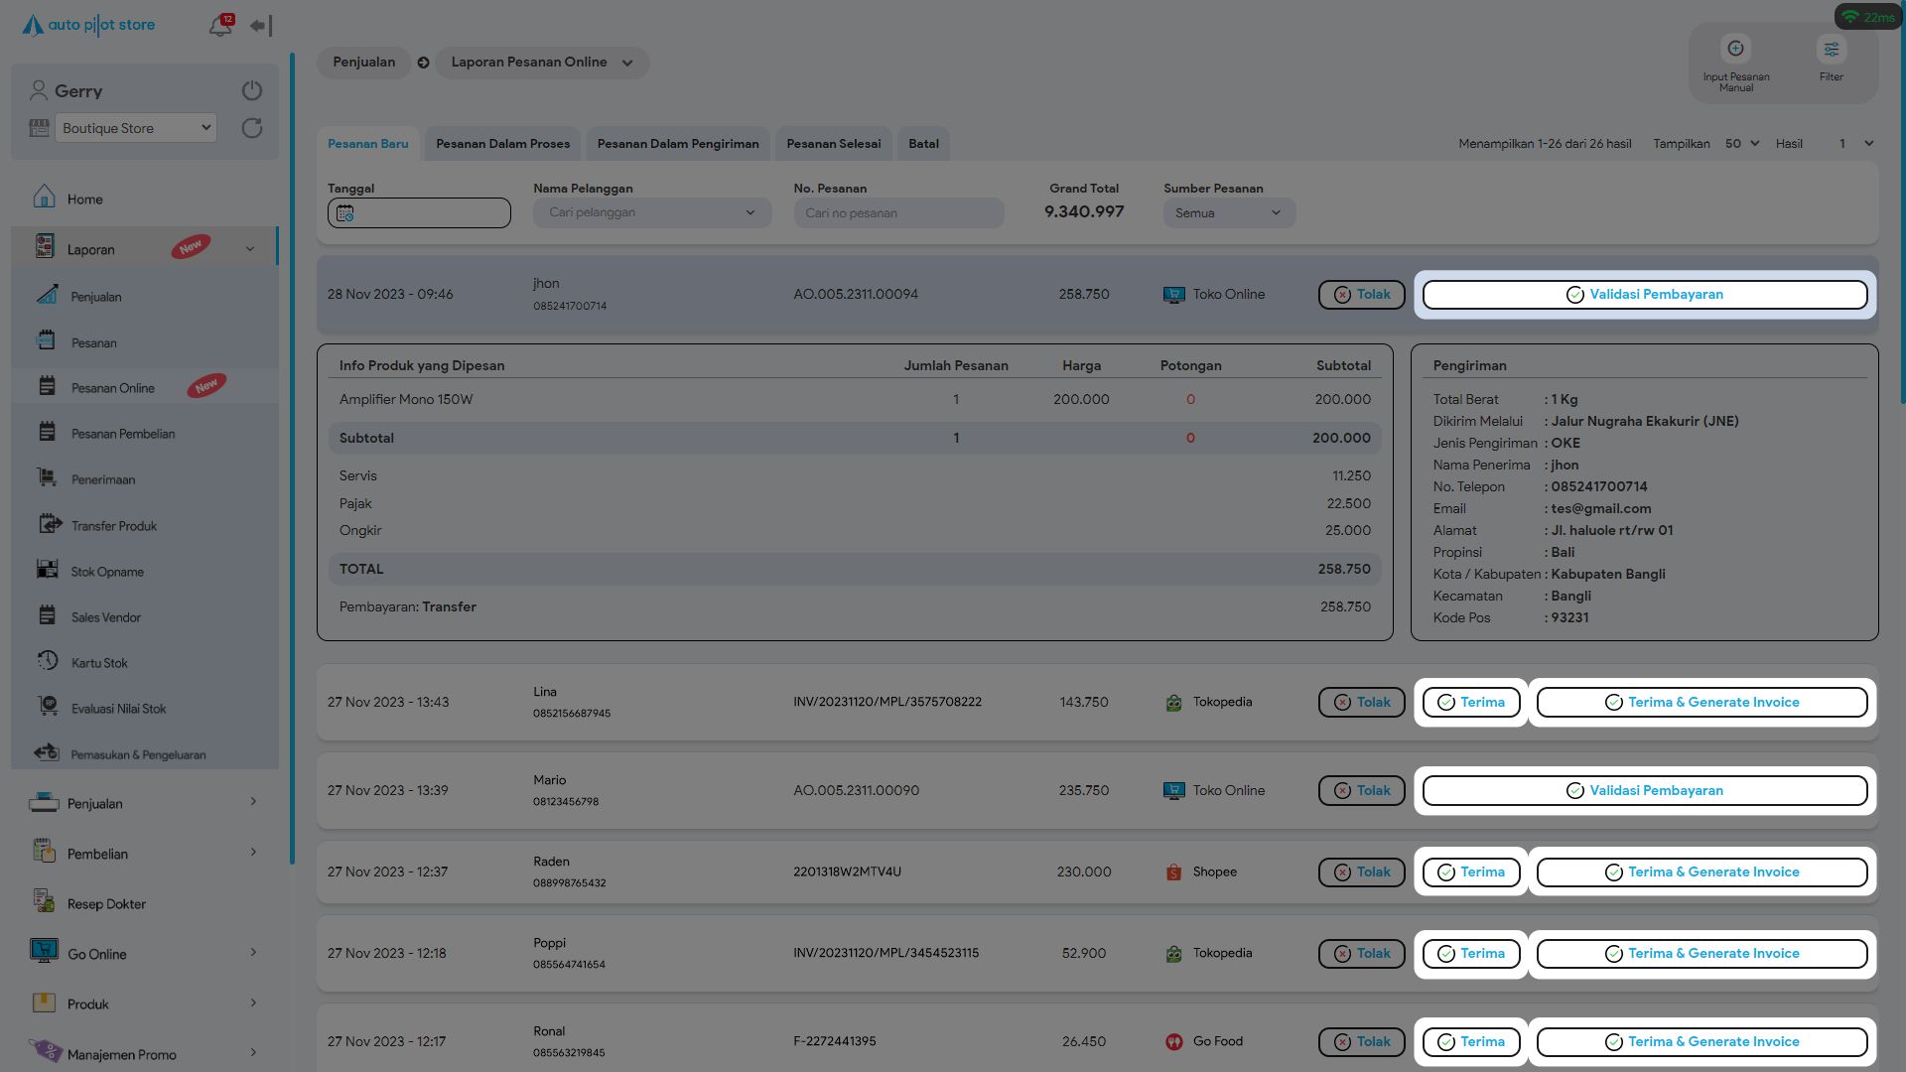The height and width of the screenshot is (1072, 1906).
Task: Switch to Pesanan Selesai tab
Action: (833, 144)
